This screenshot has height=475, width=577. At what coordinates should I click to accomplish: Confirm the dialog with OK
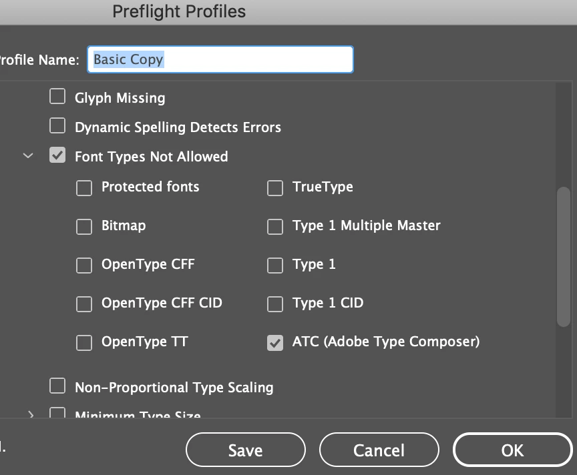pos(512,450)
